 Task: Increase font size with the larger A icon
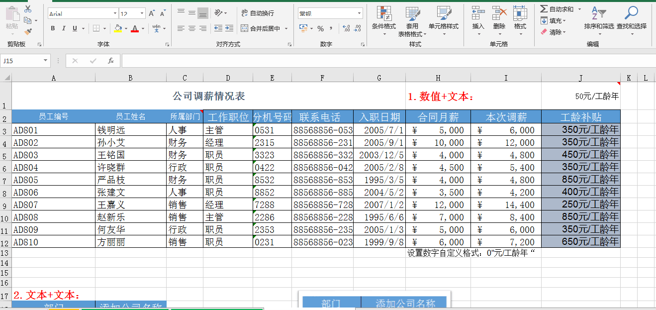pos(152,13)
